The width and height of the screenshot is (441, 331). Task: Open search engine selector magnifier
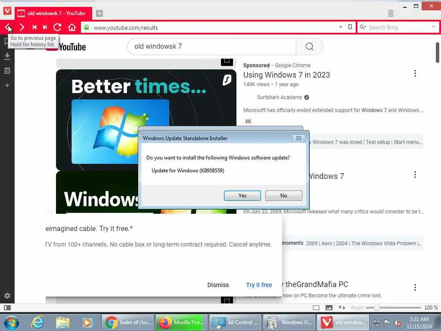(x=363, y=27)
